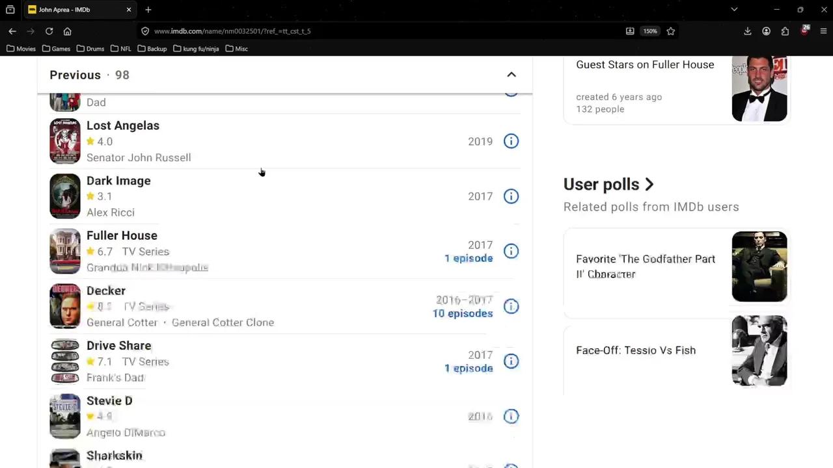Viewport: 833px width, 468px height.
Task: Open the Games bookmark folder
Action: pos(56,49)
